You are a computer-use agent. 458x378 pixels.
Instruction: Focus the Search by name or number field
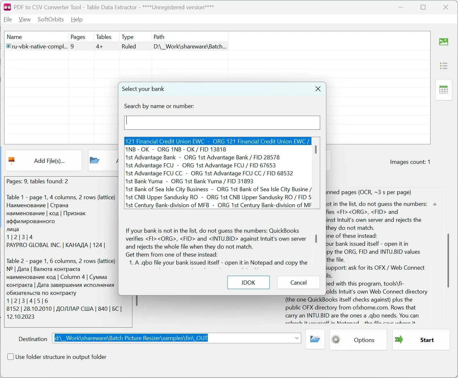tap(222, 123)
